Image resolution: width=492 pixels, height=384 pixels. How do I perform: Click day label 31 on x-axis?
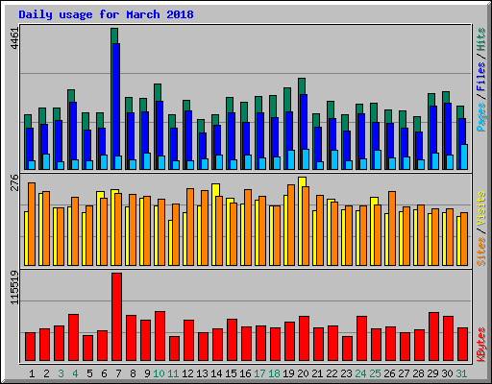point(461,373)
